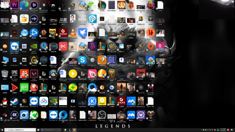Open Phoenix Wright Ace Attorney shortcut
The width and height of the screenshot is (235, 132).
(44, 6)
